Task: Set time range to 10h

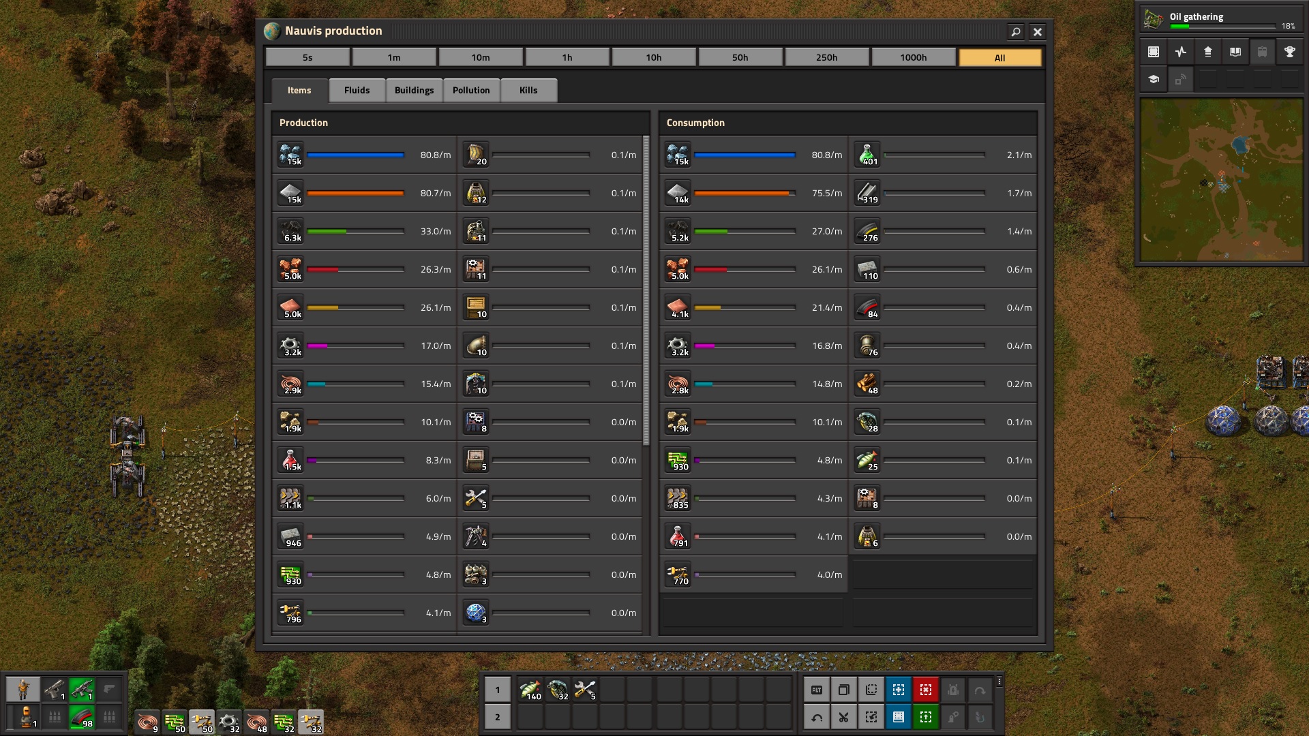Action: pyautogui.click(x=654, y=57)
